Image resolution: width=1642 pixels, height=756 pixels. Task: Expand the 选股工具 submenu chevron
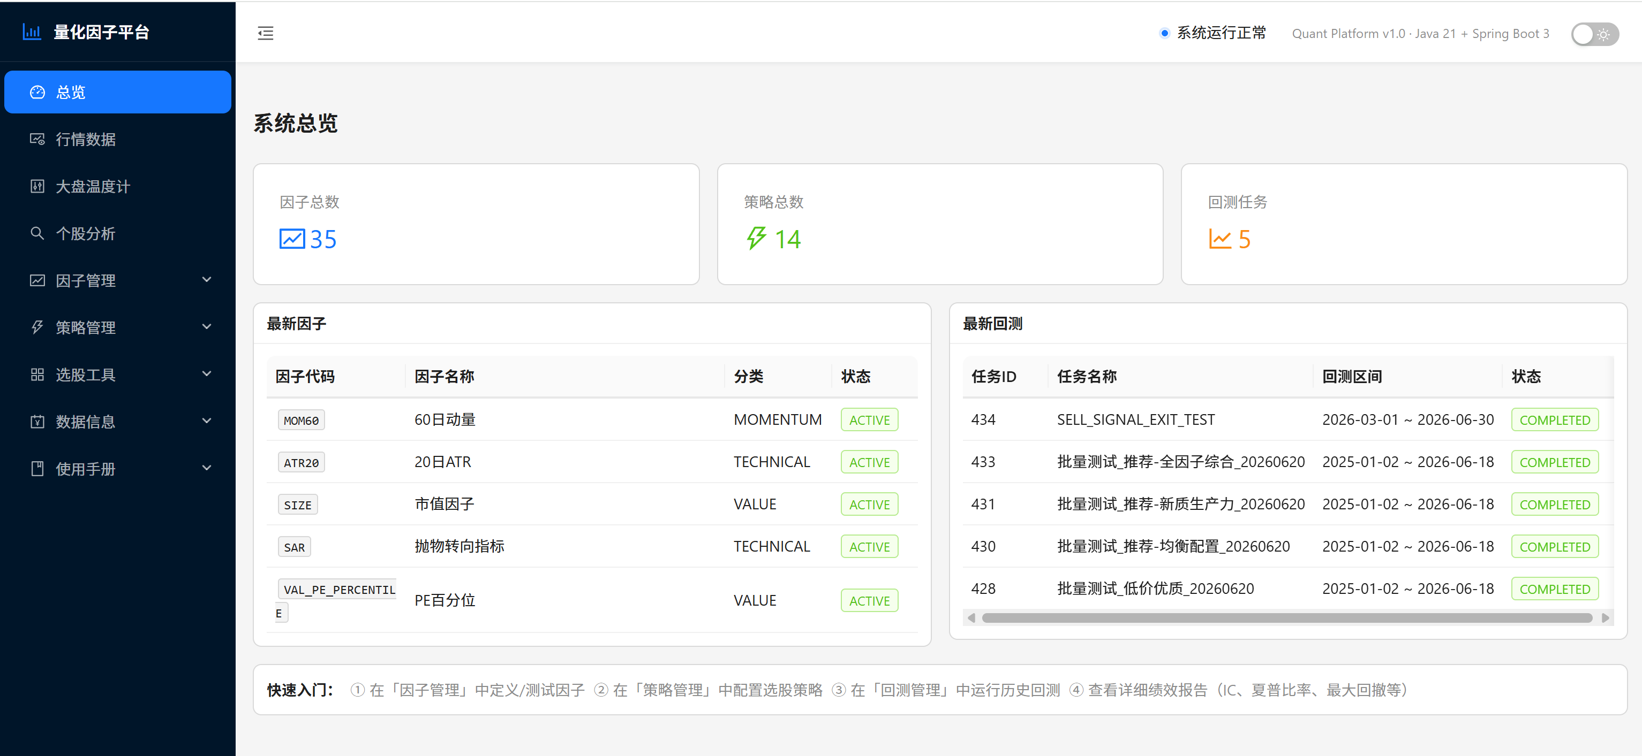[207, 374]
